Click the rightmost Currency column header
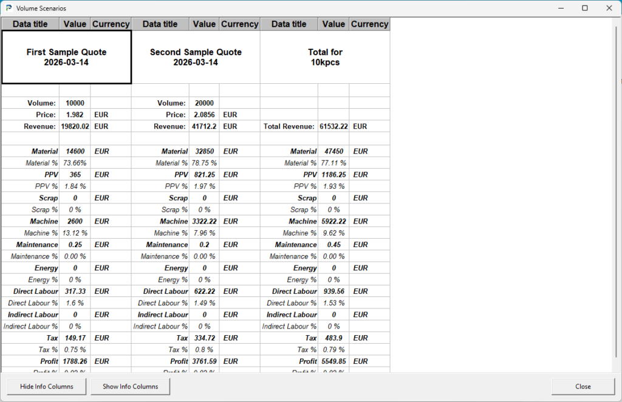Screen dimensions: 622x402 point(369,24)
